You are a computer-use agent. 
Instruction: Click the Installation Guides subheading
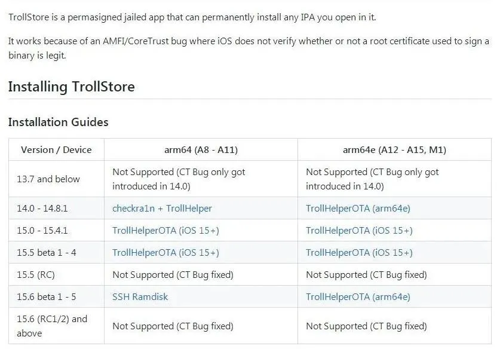pos(59,123)
